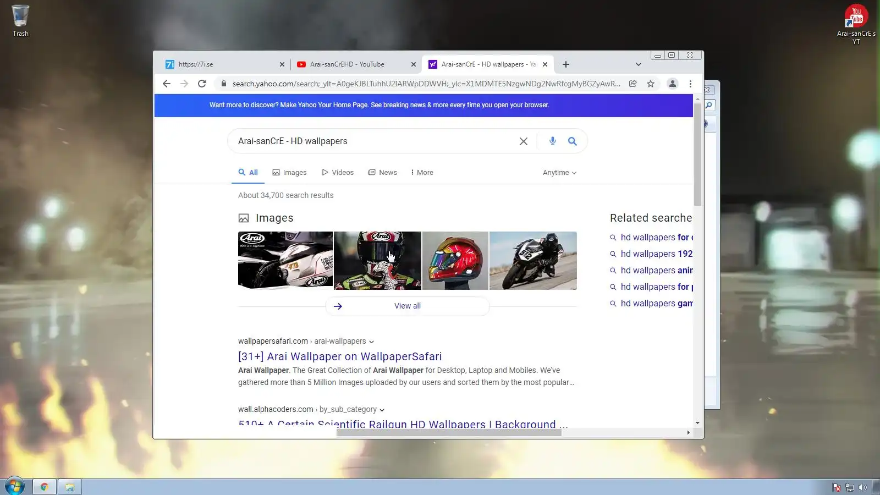The image size is (880, 495).
Task: Open the Arai logo helmet thumbnail
Action: click(285, 260)
